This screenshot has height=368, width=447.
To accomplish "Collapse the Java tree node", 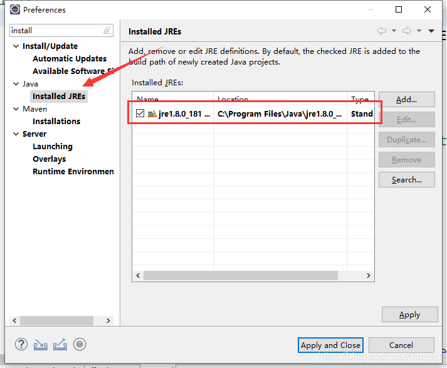I will [16, 84].
